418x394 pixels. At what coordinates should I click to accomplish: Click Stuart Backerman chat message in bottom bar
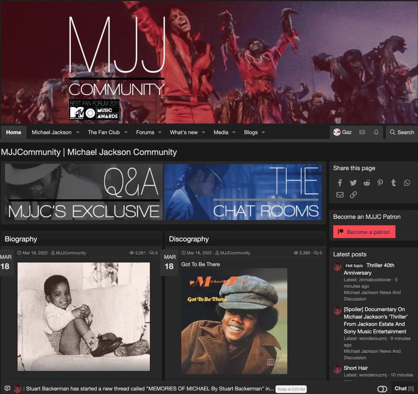(150, 389)
